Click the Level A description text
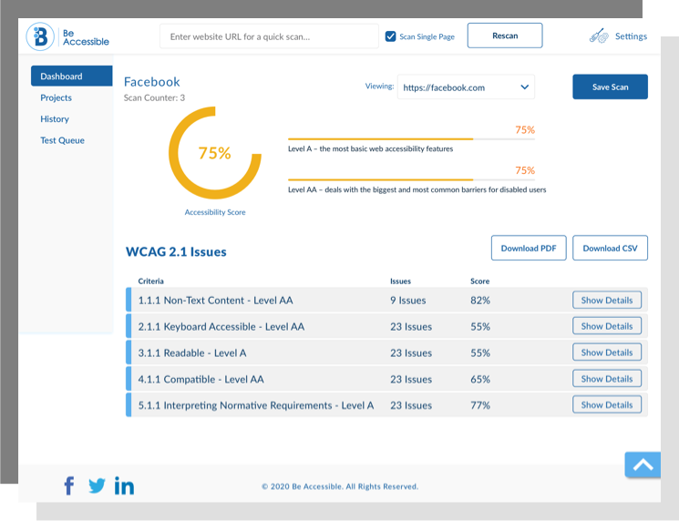The height and width of the screenshot is (521, 679). pos(371,148)
